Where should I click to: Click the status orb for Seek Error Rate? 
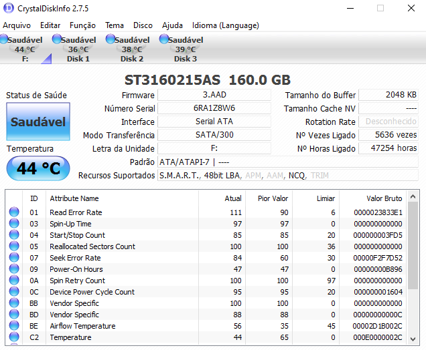click(x=14, y=258)
